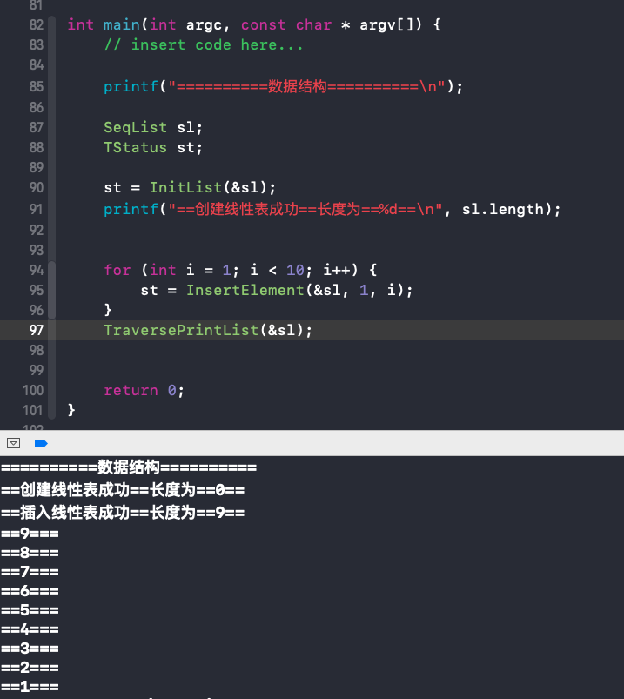Toggle the debug console hide button

(13, 443)
